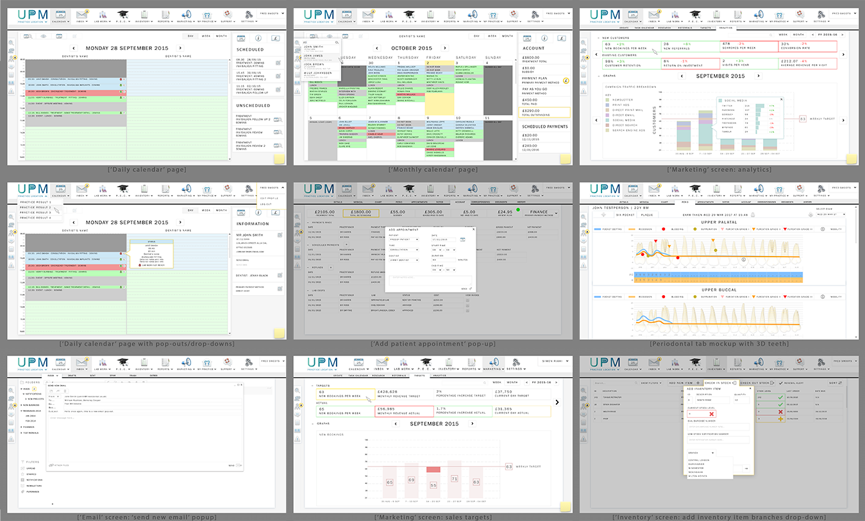The width and height of the screenshot is (865, 521).
Task: Tick the Notifications filter checkbox on Email screen
Action: (x=22, y=480)
